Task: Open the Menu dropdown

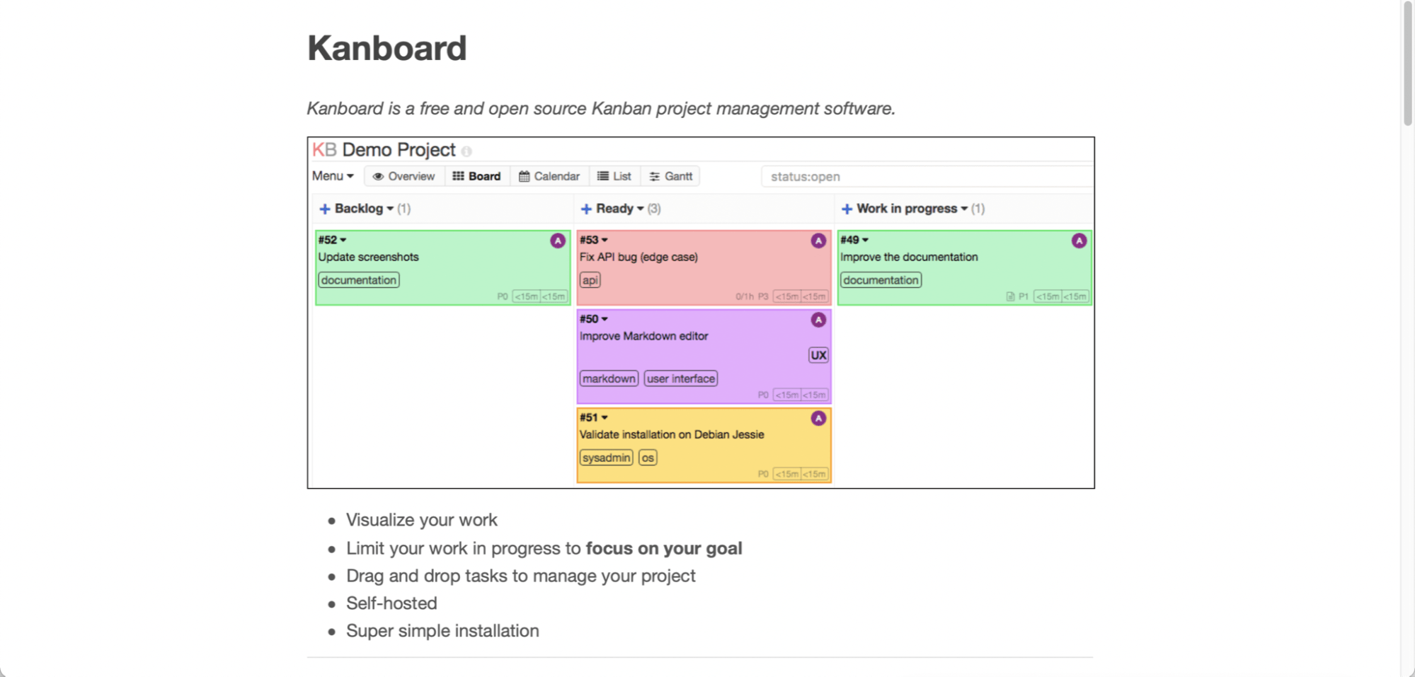Action: click(333, 176)
